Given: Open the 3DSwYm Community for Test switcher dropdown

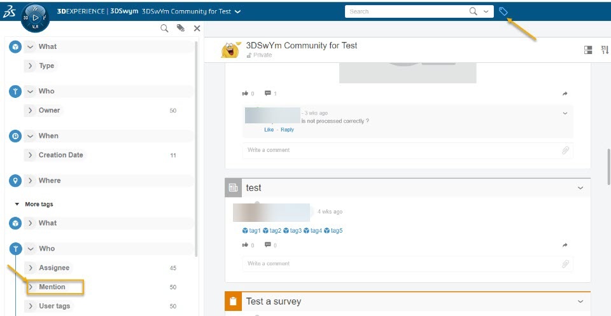Looking at the screenshot, I should pyautogui.click(x=237, y=11).
